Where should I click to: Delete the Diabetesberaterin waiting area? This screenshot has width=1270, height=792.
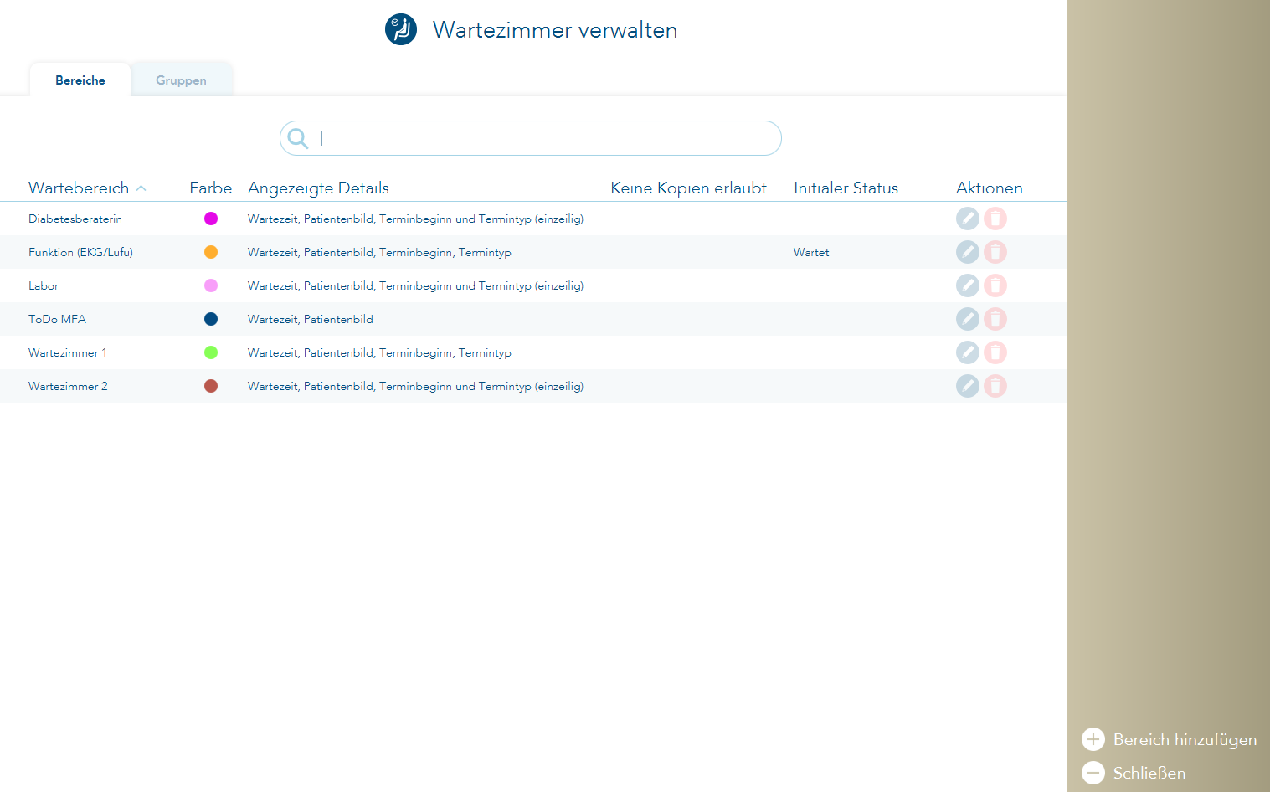995,219
